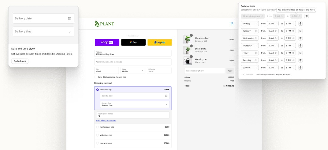This screenshot has height=150, width=328.
Task: Click the Discount code or gift card field
Action: 204,71
